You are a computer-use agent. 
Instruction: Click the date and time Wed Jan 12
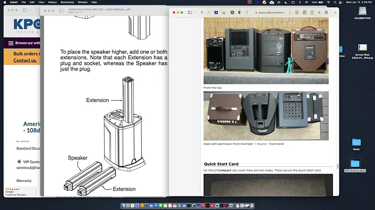(x=359, y=2)
